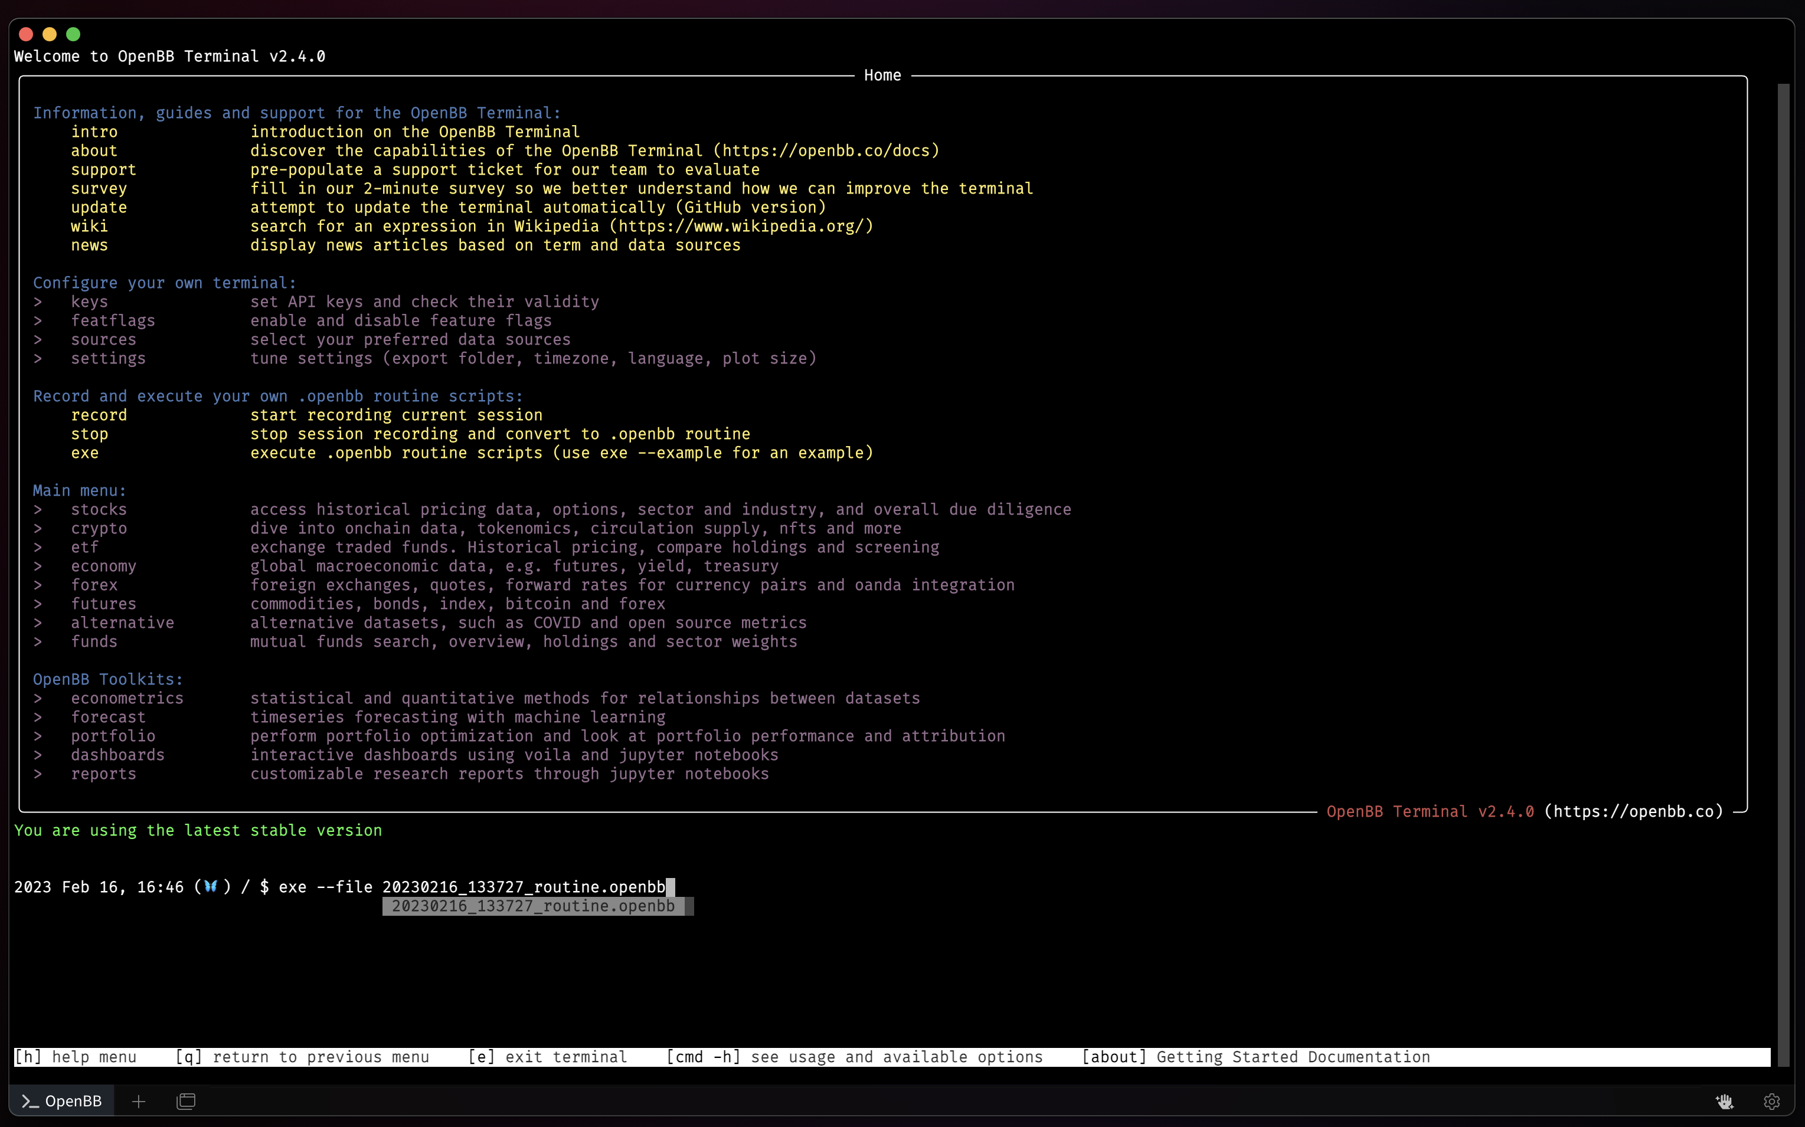Click "[about] Getting Started Documentation" hint

point(1255,1057)
